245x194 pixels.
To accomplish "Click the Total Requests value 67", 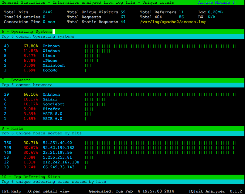I will [x=123, y=17].
